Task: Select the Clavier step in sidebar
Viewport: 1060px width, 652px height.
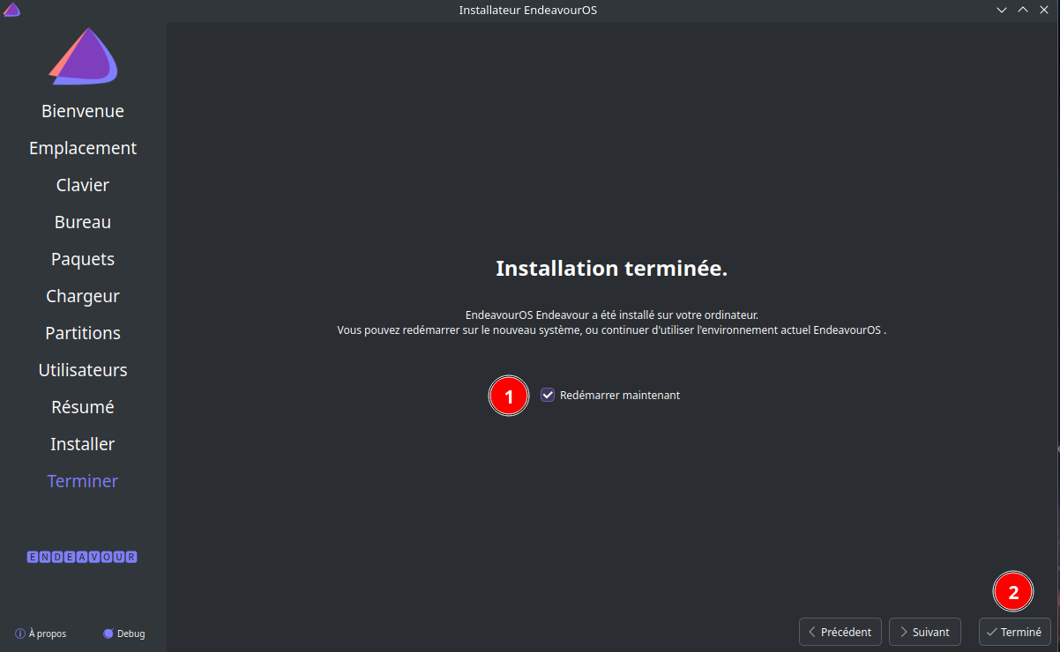Action: pyautogui.click(x=83, y=185)
